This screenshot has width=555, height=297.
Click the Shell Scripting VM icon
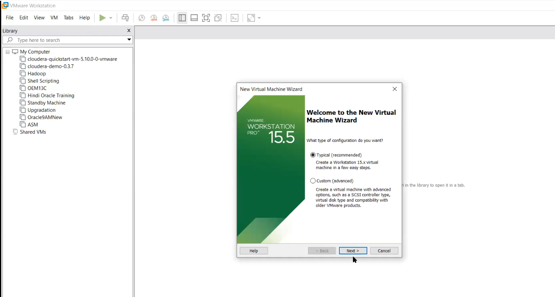[23, 81]
